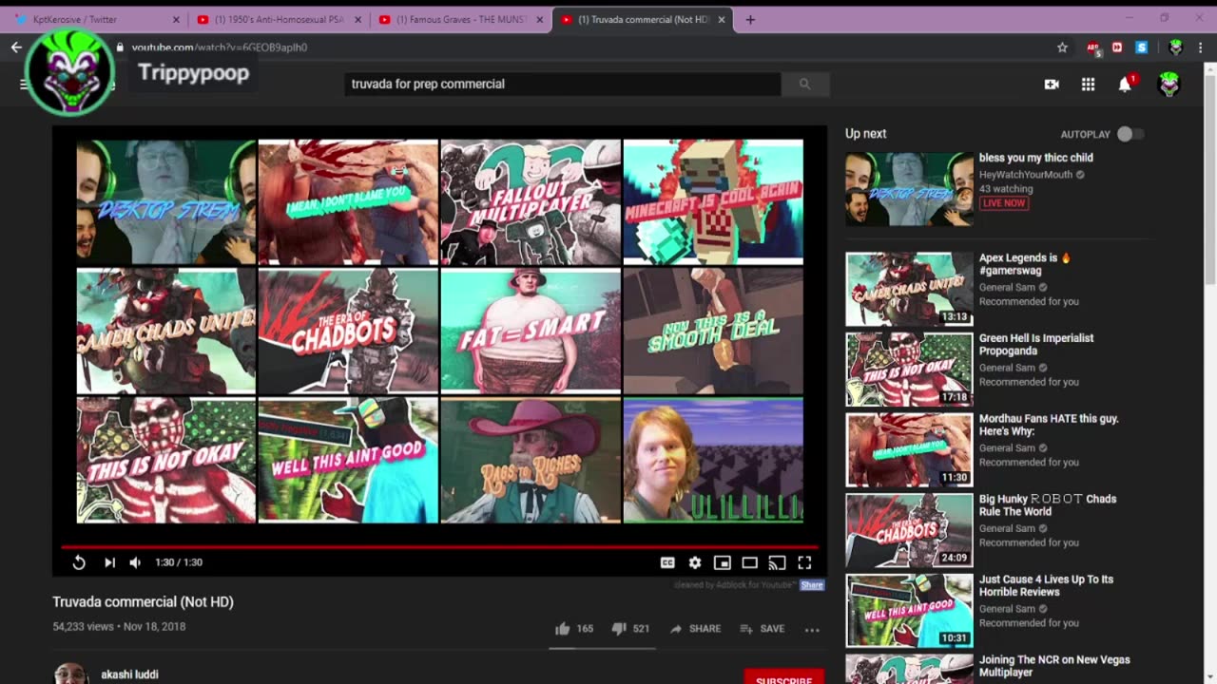Like the Truvada commercial video
The width and height of the screenshot is (1217, 684).
point(573,628)
